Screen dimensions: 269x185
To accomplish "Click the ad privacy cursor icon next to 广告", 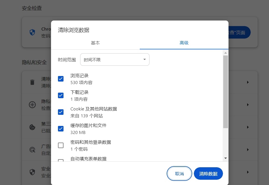I will click(32, 149).
